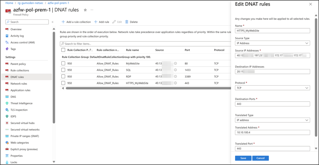
Task: Click the Tags icon in sidebar
Action: pos(7,49)
